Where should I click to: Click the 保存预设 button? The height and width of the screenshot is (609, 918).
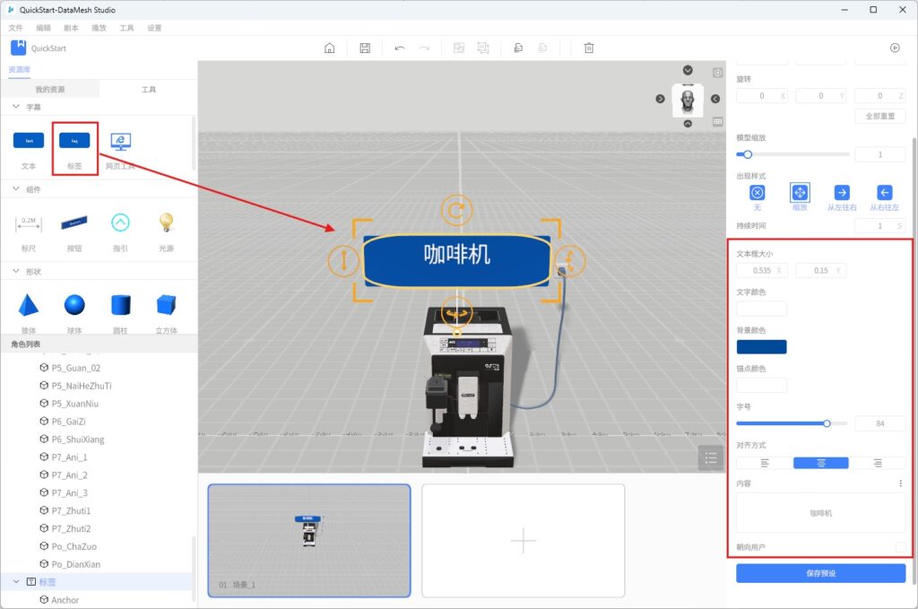(820, 573)
